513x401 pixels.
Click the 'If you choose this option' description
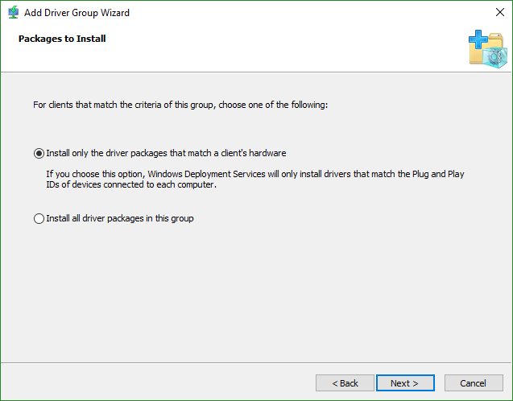click(255, 180)
